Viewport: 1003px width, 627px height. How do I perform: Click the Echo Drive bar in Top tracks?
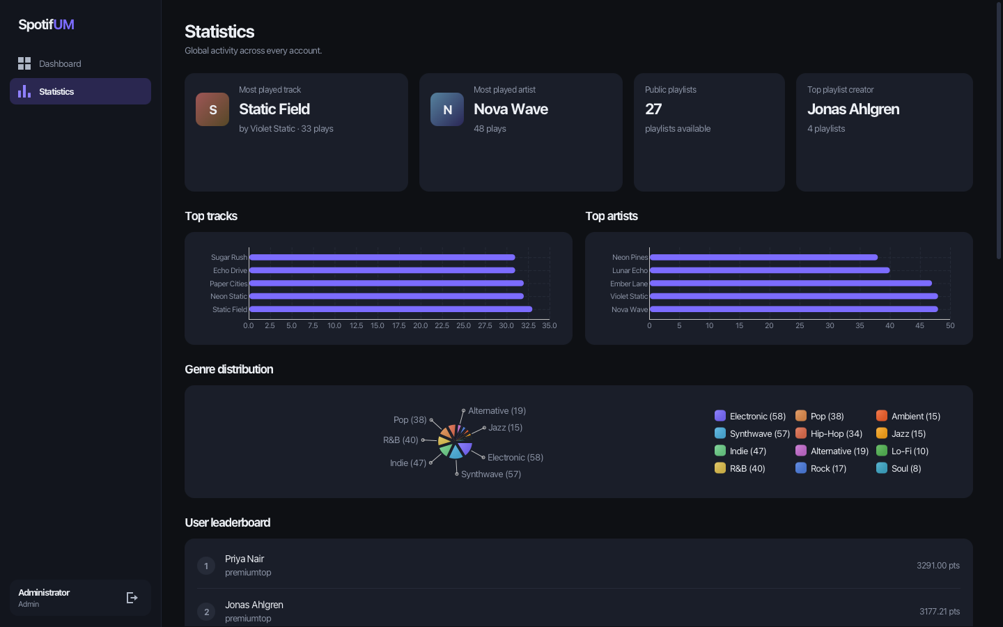pos(382,270)
